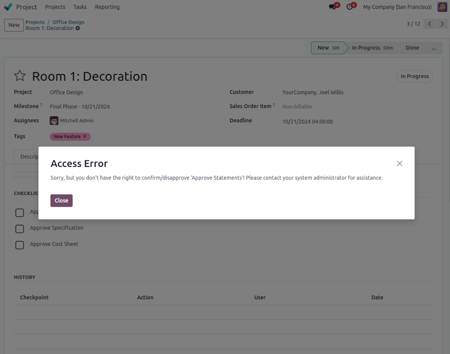The height and width of the screenshot is (354, 450).
Task: Go to previous record arrow
Action: pyautogui.click(x=430, y=24)
